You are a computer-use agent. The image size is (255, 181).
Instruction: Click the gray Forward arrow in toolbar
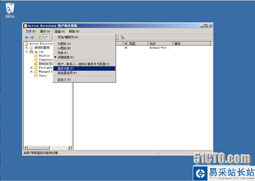coord(32,37)
